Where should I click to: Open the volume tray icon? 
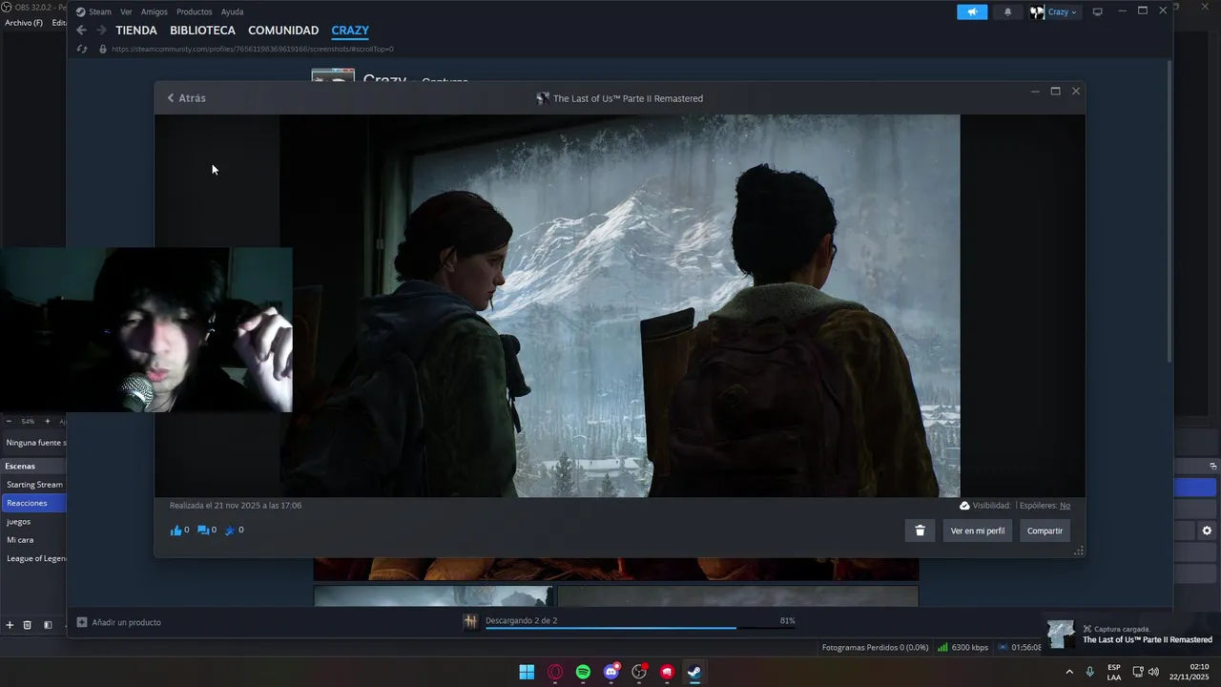tap(1154, 672)
